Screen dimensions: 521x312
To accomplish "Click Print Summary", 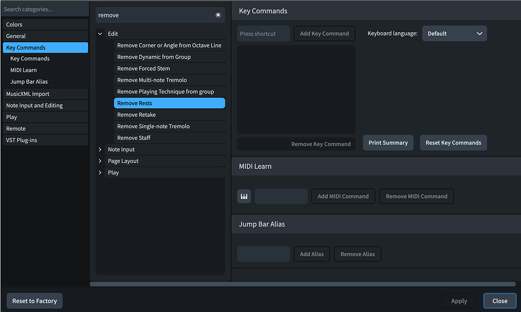I will tap(388, 142).
